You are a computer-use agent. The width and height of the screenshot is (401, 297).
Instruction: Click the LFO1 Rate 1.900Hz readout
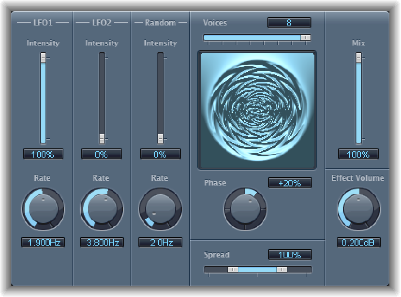(42, 242)
